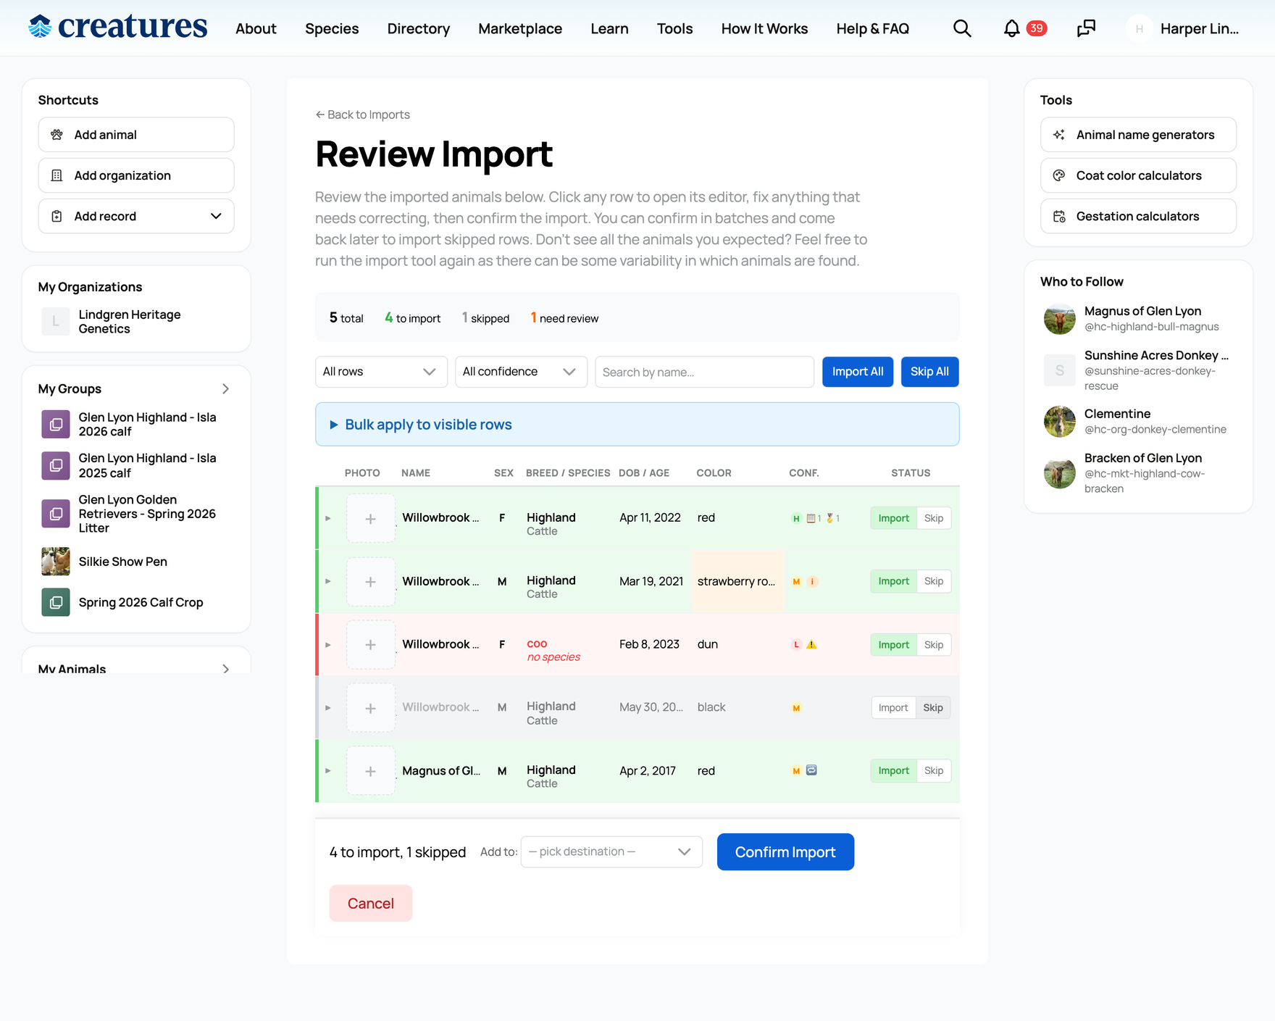The width and height of the screenshot is (1275, 1021).
Task: Set black May 30 row to Import
Action: pyautogui.click(x=893, y=708)
